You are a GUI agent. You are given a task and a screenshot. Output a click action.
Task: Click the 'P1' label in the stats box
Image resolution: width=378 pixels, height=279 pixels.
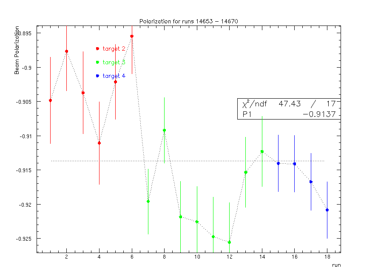(x=247, y=114)
